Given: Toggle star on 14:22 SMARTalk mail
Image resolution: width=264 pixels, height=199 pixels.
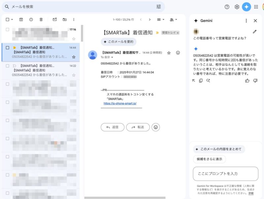Looking at the screenshot, I should (x=74, y=75).
